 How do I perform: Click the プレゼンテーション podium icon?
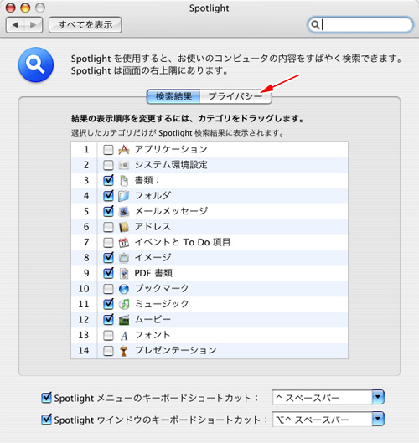point(123,351)
